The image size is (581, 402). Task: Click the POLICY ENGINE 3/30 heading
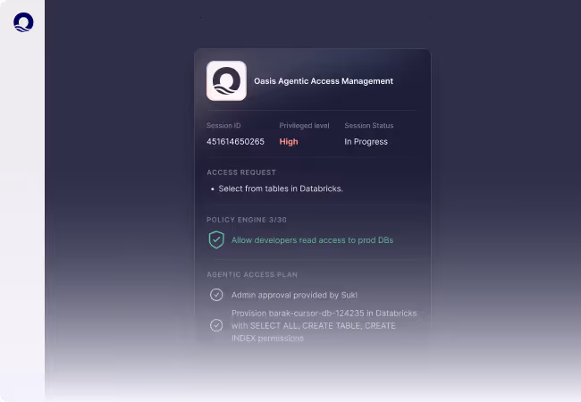point(247,220)
